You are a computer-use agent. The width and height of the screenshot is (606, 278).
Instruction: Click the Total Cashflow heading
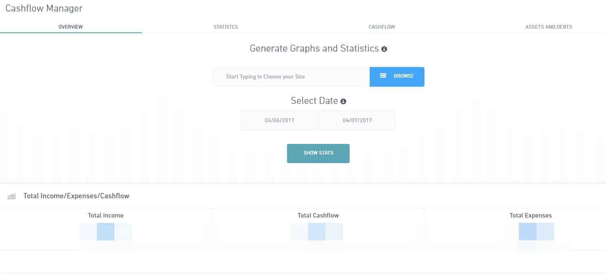[x=318, y=215]
